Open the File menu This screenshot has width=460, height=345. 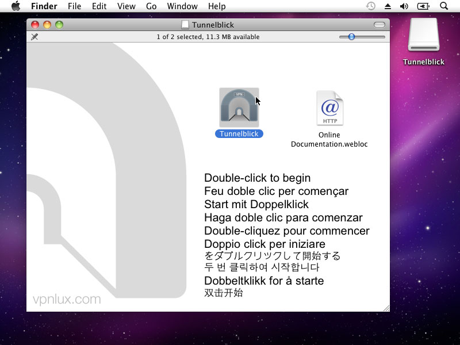74,6
